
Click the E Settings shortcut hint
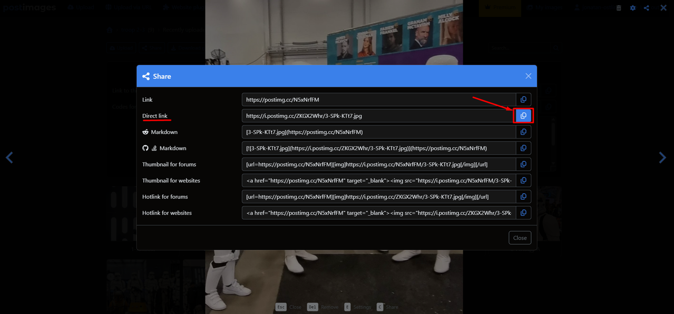pos(357,307)
